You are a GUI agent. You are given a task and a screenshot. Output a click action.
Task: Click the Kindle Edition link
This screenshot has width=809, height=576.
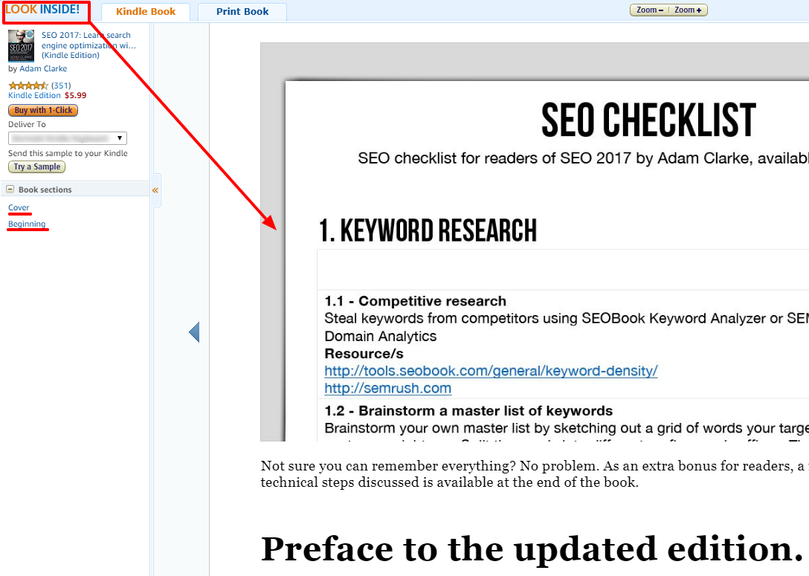[x=34, y=95]
